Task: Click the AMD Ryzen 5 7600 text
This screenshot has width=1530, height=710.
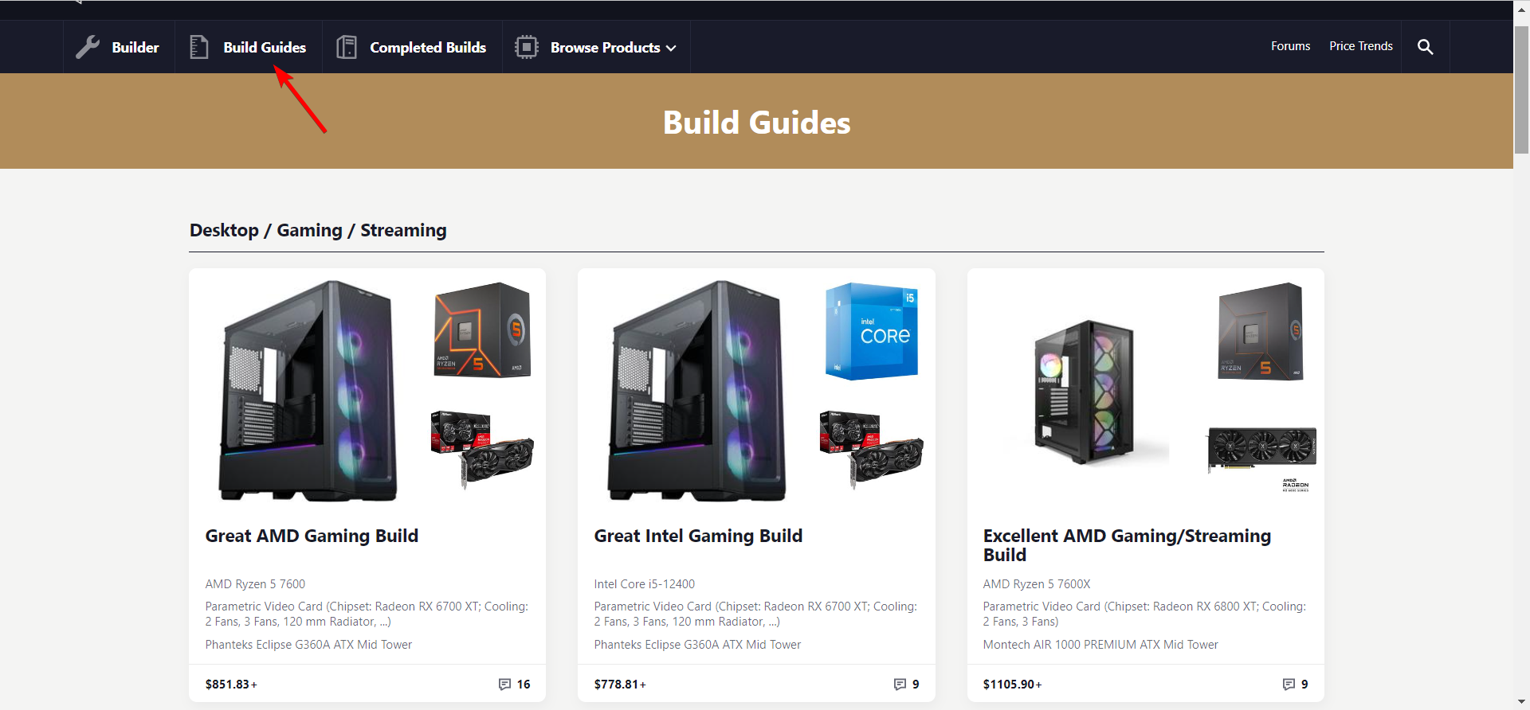Action: tap(255, 584)
